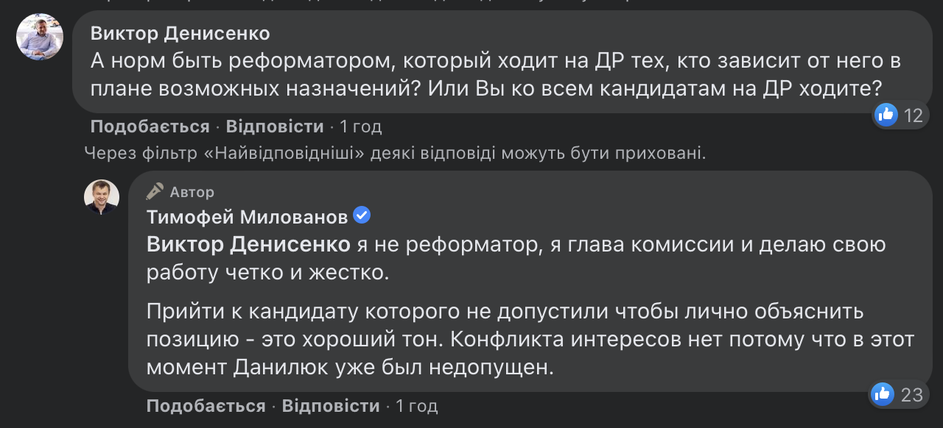Click the blue verified badge next to Тимофей Милованов
The width and height of the screenshot is (943, 428).
pyautogui.click(x=360, y=215)
